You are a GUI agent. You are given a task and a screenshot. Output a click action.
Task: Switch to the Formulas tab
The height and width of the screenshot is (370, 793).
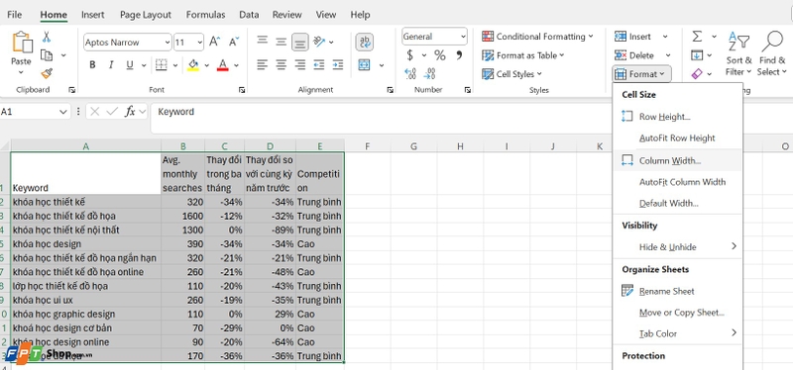coord(205,15)
